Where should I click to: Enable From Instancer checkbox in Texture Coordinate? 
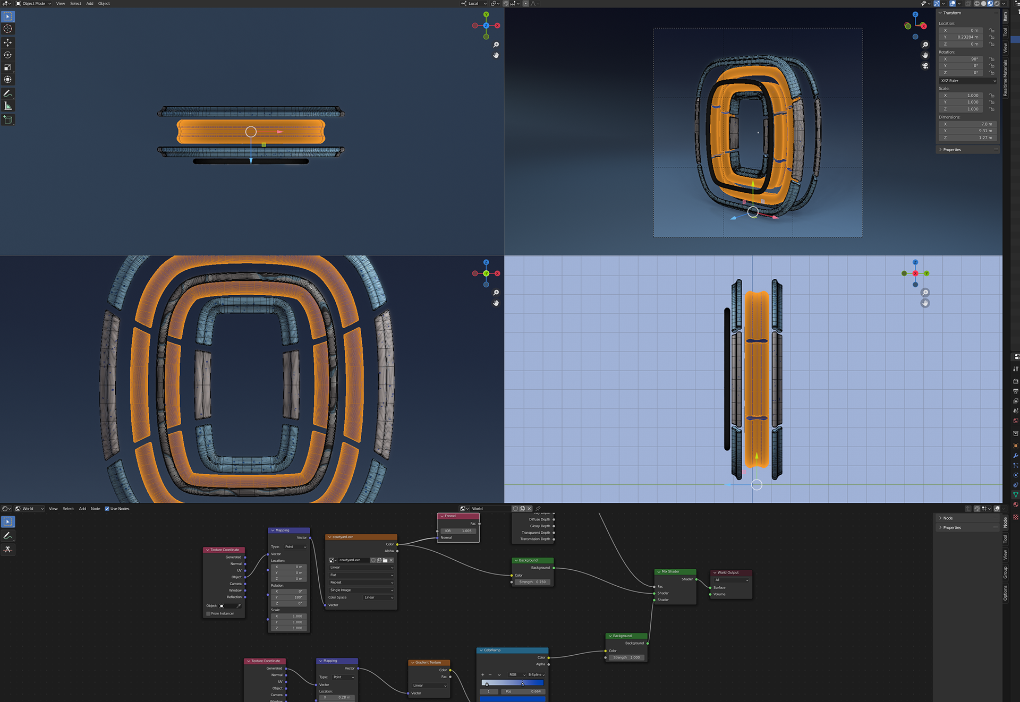(x=208, y=613)
